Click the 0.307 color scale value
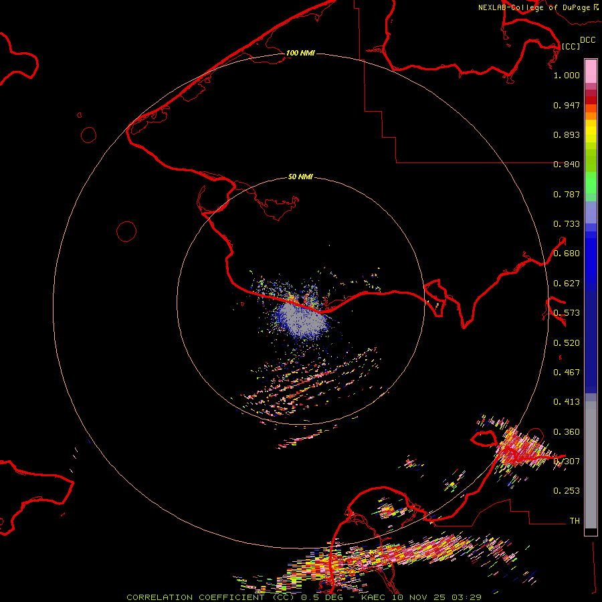Viewport: 602px width, 602px height. [x=567, y=462]
